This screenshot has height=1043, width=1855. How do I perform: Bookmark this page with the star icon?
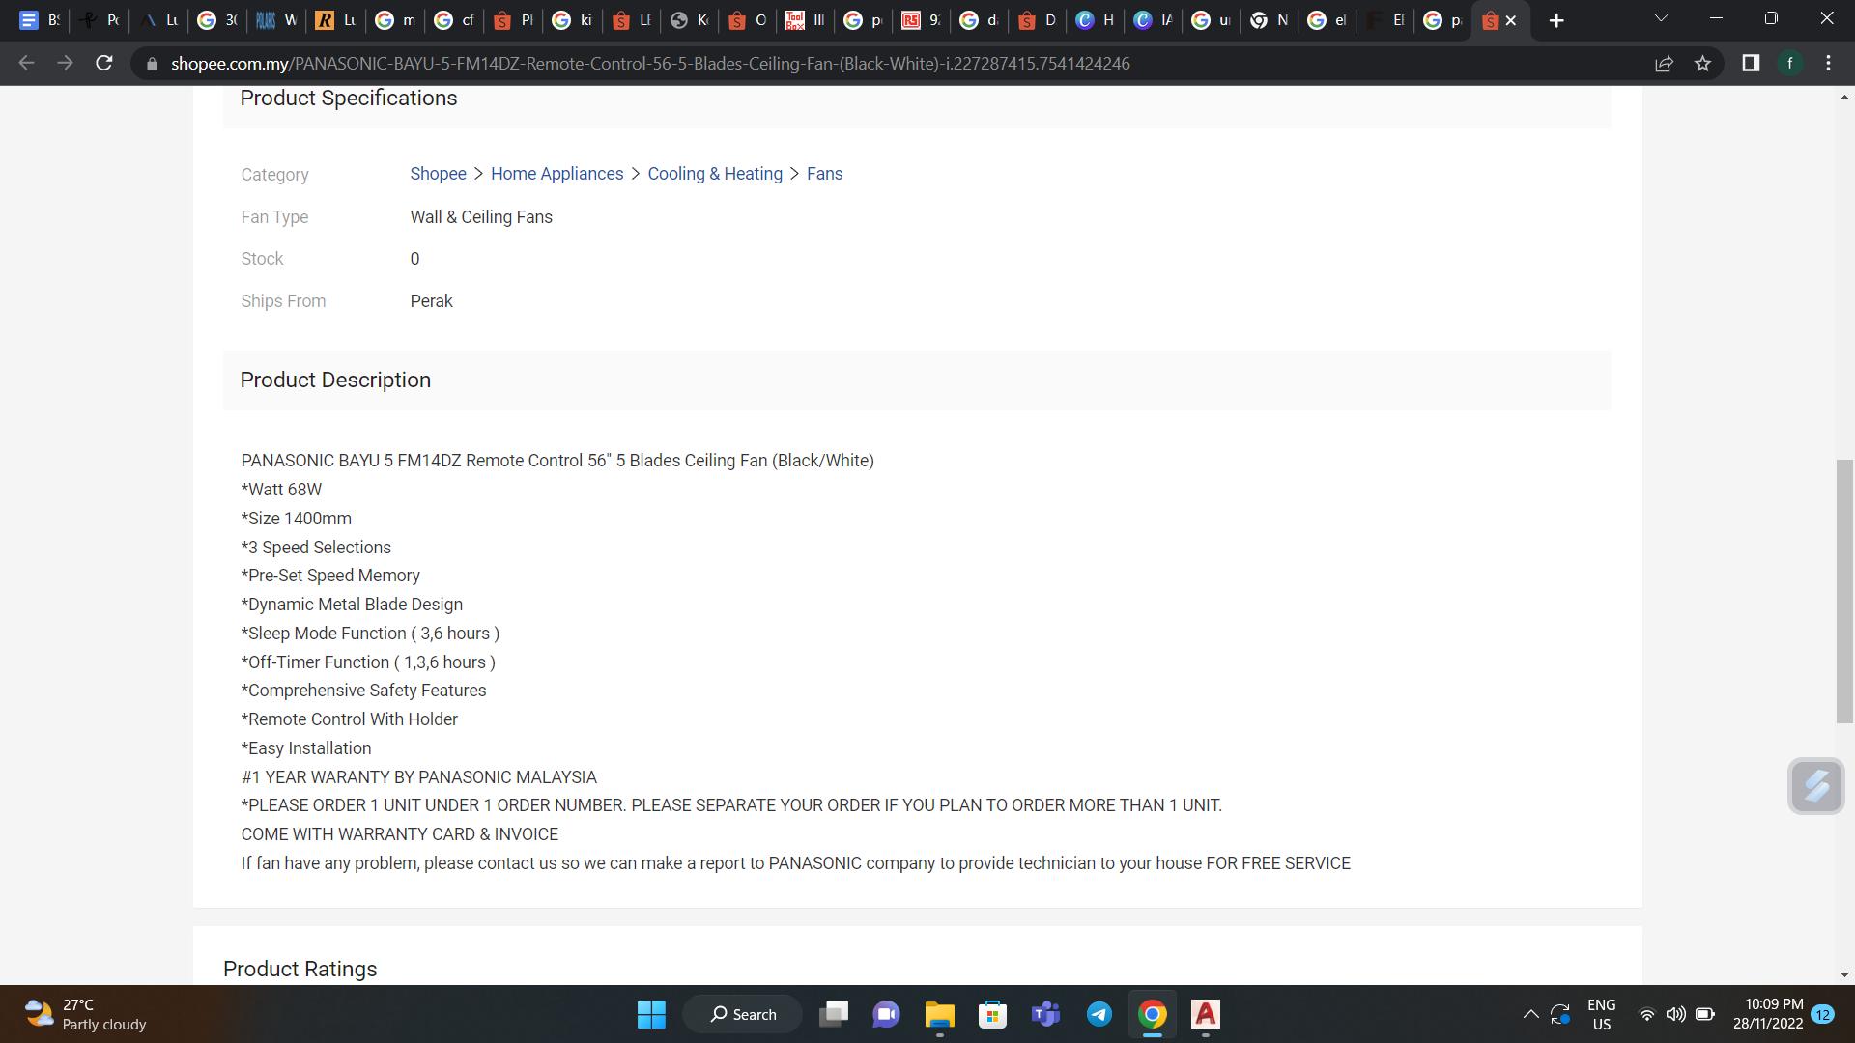pos(1702,64)
